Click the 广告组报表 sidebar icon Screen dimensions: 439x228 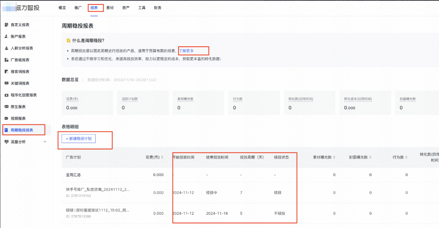6,60
